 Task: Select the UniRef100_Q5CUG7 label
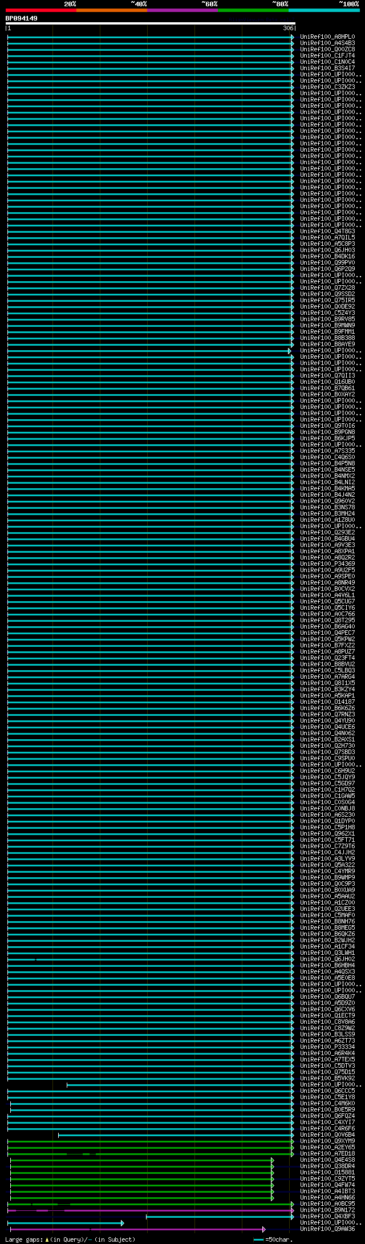click(x=327, y=601)
